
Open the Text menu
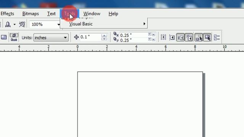(51, 14)
